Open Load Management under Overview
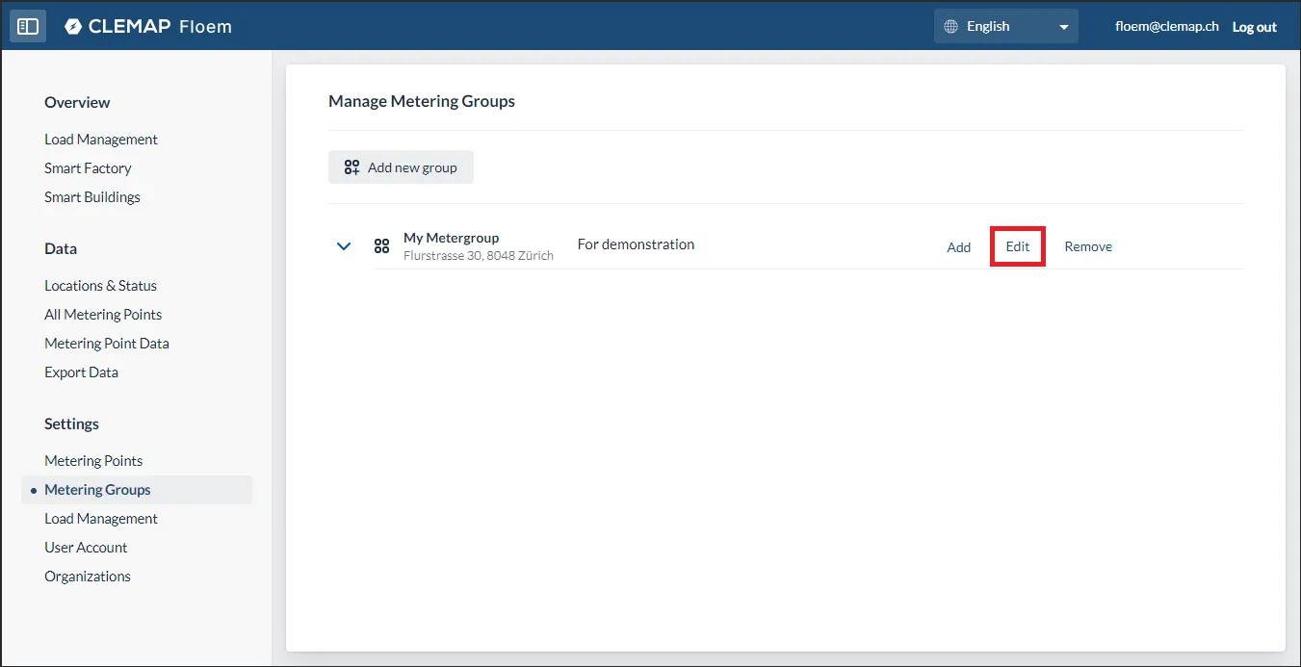Viewport: 1301px width, 667px height. pyautogui.click(x=101, y=139)
